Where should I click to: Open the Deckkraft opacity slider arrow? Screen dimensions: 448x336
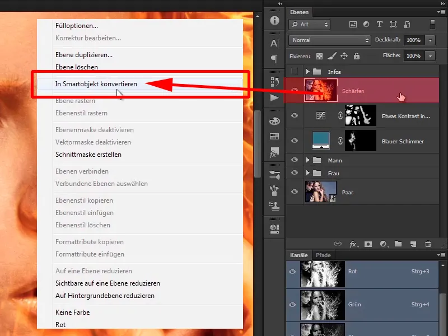[x=430, y=40]
